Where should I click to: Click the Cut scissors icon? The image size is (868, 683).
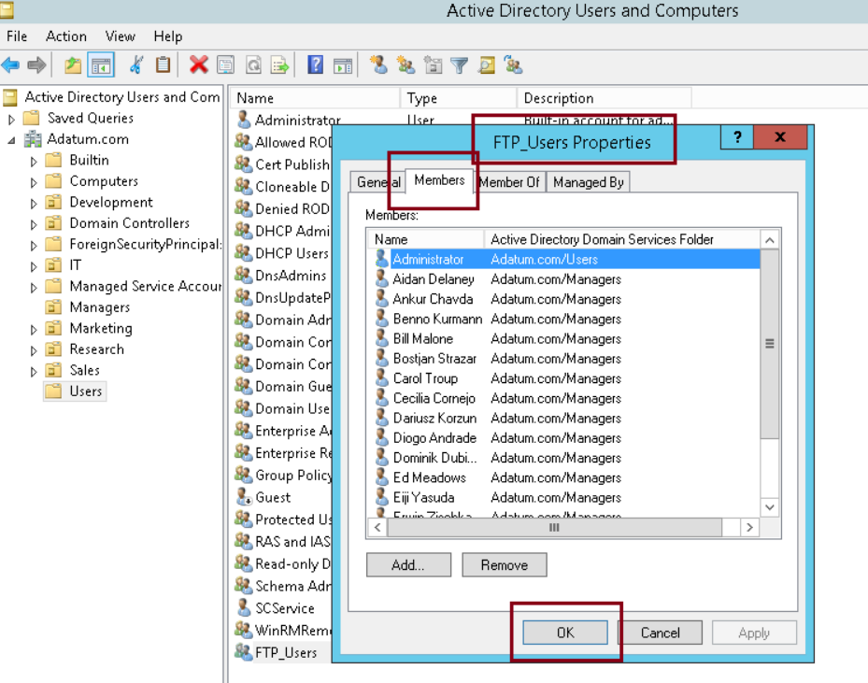pos(136,65)
